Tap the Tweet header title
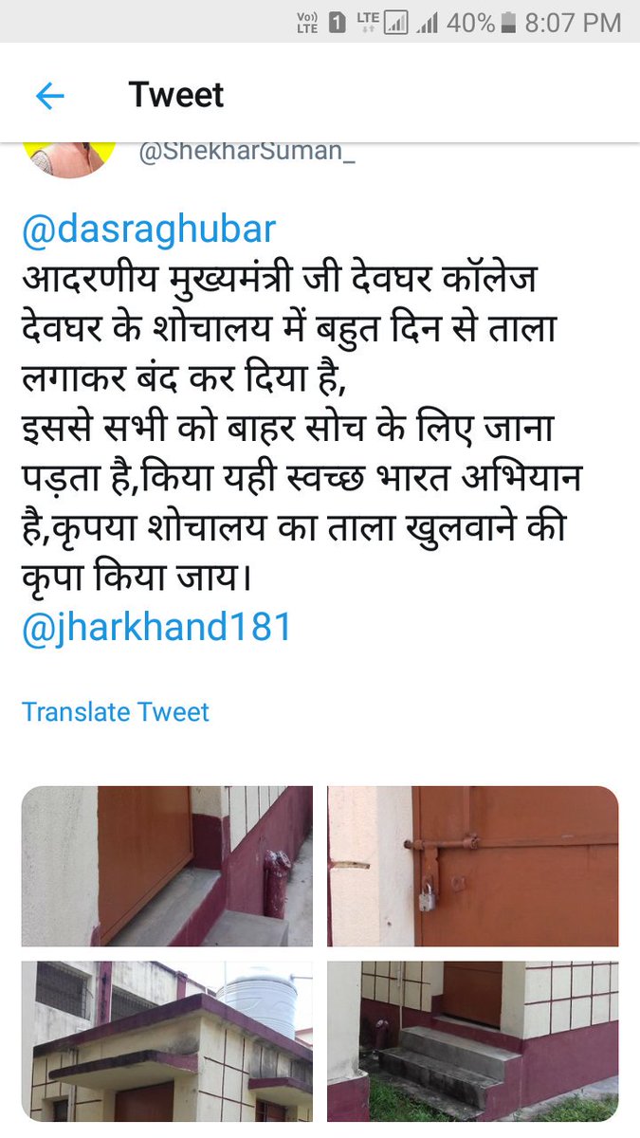This screenshot has width=640, height=1138. click(176, 95)
